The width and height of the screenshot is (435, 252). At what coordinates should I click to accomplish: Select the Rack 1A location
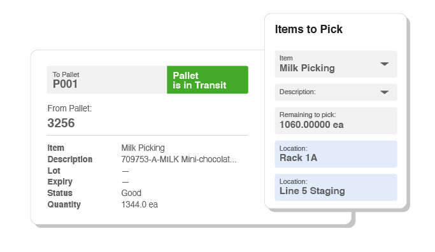[x=336, y=154]
